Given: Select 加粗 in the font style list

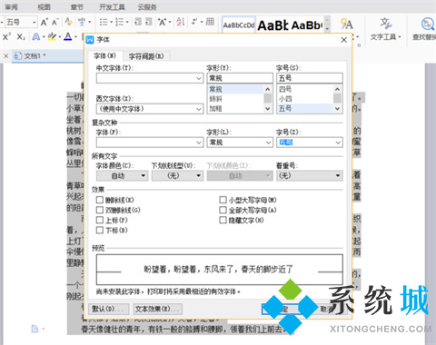Looking at the screenshot, I should tap(235, 108).
